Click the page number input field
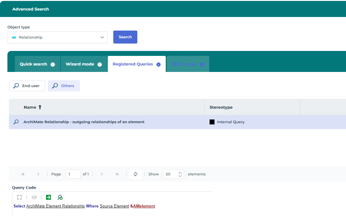 pyautogui.click(x=73, y=174)
